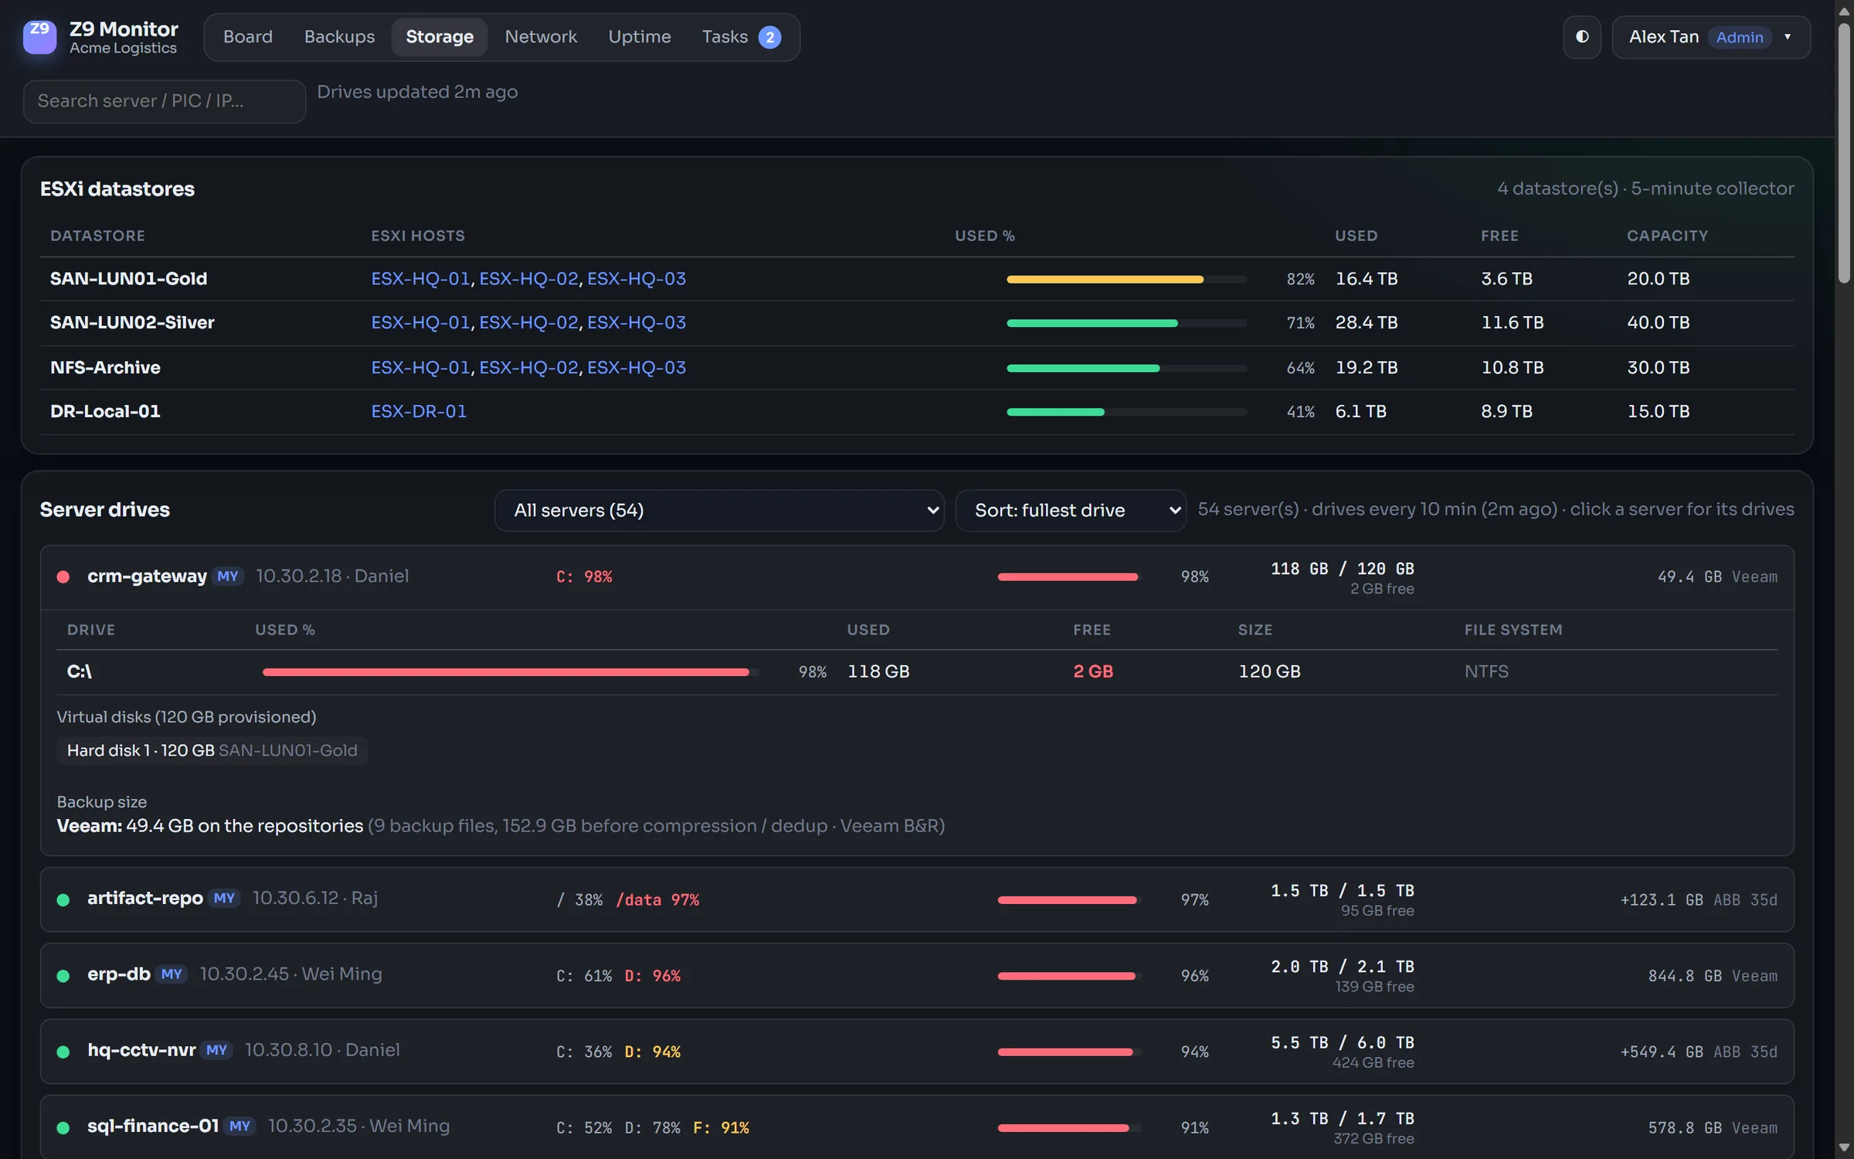
Task: Collapse the crm-gateway server row
Action: point(917,578)
